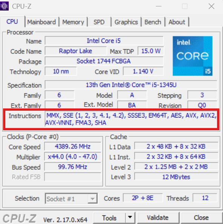Viewport: 223px width, 224px height.
Task: Go to the Graphics tab
Action: tap(126, 22)
